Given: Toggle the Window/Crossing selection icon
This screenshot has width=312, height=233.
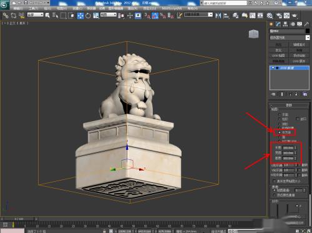Looking at the screenshot, I should 71,16.
